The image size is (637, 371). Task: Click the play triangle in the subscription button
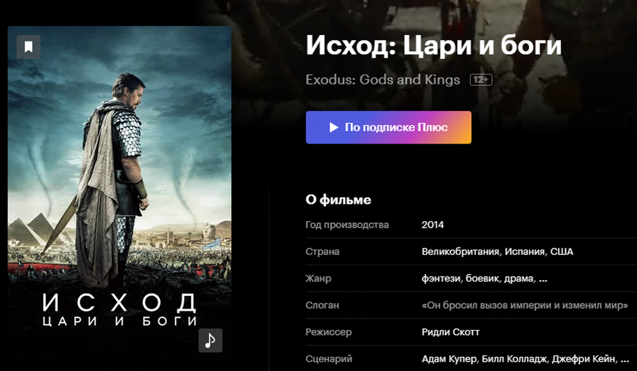(333, 127)
